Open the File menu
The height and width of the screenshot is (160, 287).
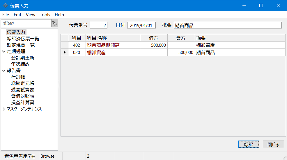6,15
